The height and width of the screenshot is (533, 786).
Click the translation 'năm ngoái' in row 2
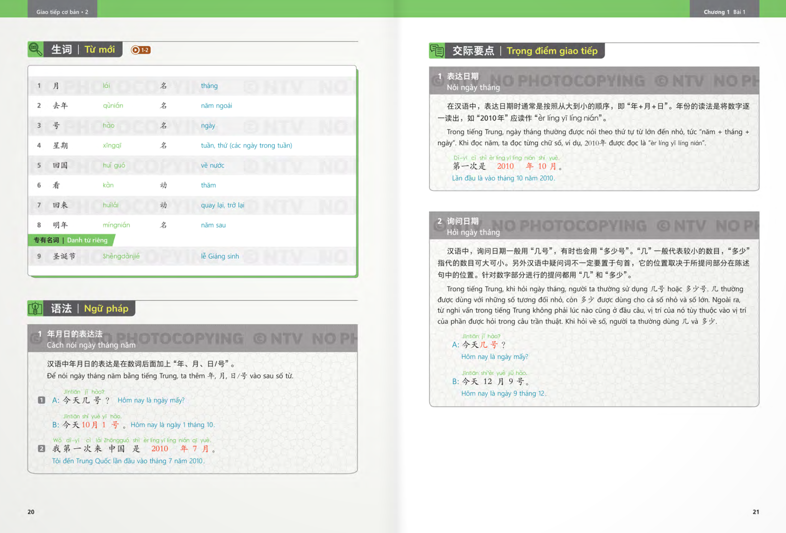216,106
